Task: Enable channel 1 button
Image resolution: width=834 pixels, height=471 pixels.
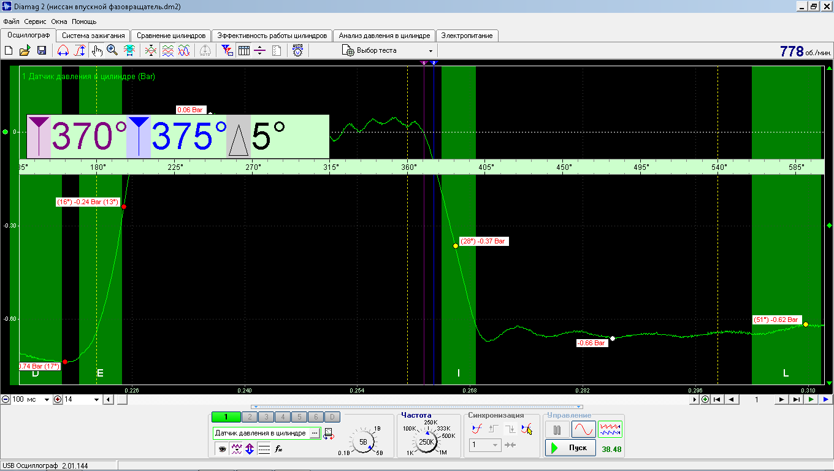Action: [x=226, y=417]
